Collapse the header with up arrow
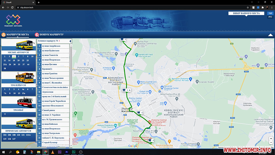This screenshot has width=275, height=155. (270, 35)
